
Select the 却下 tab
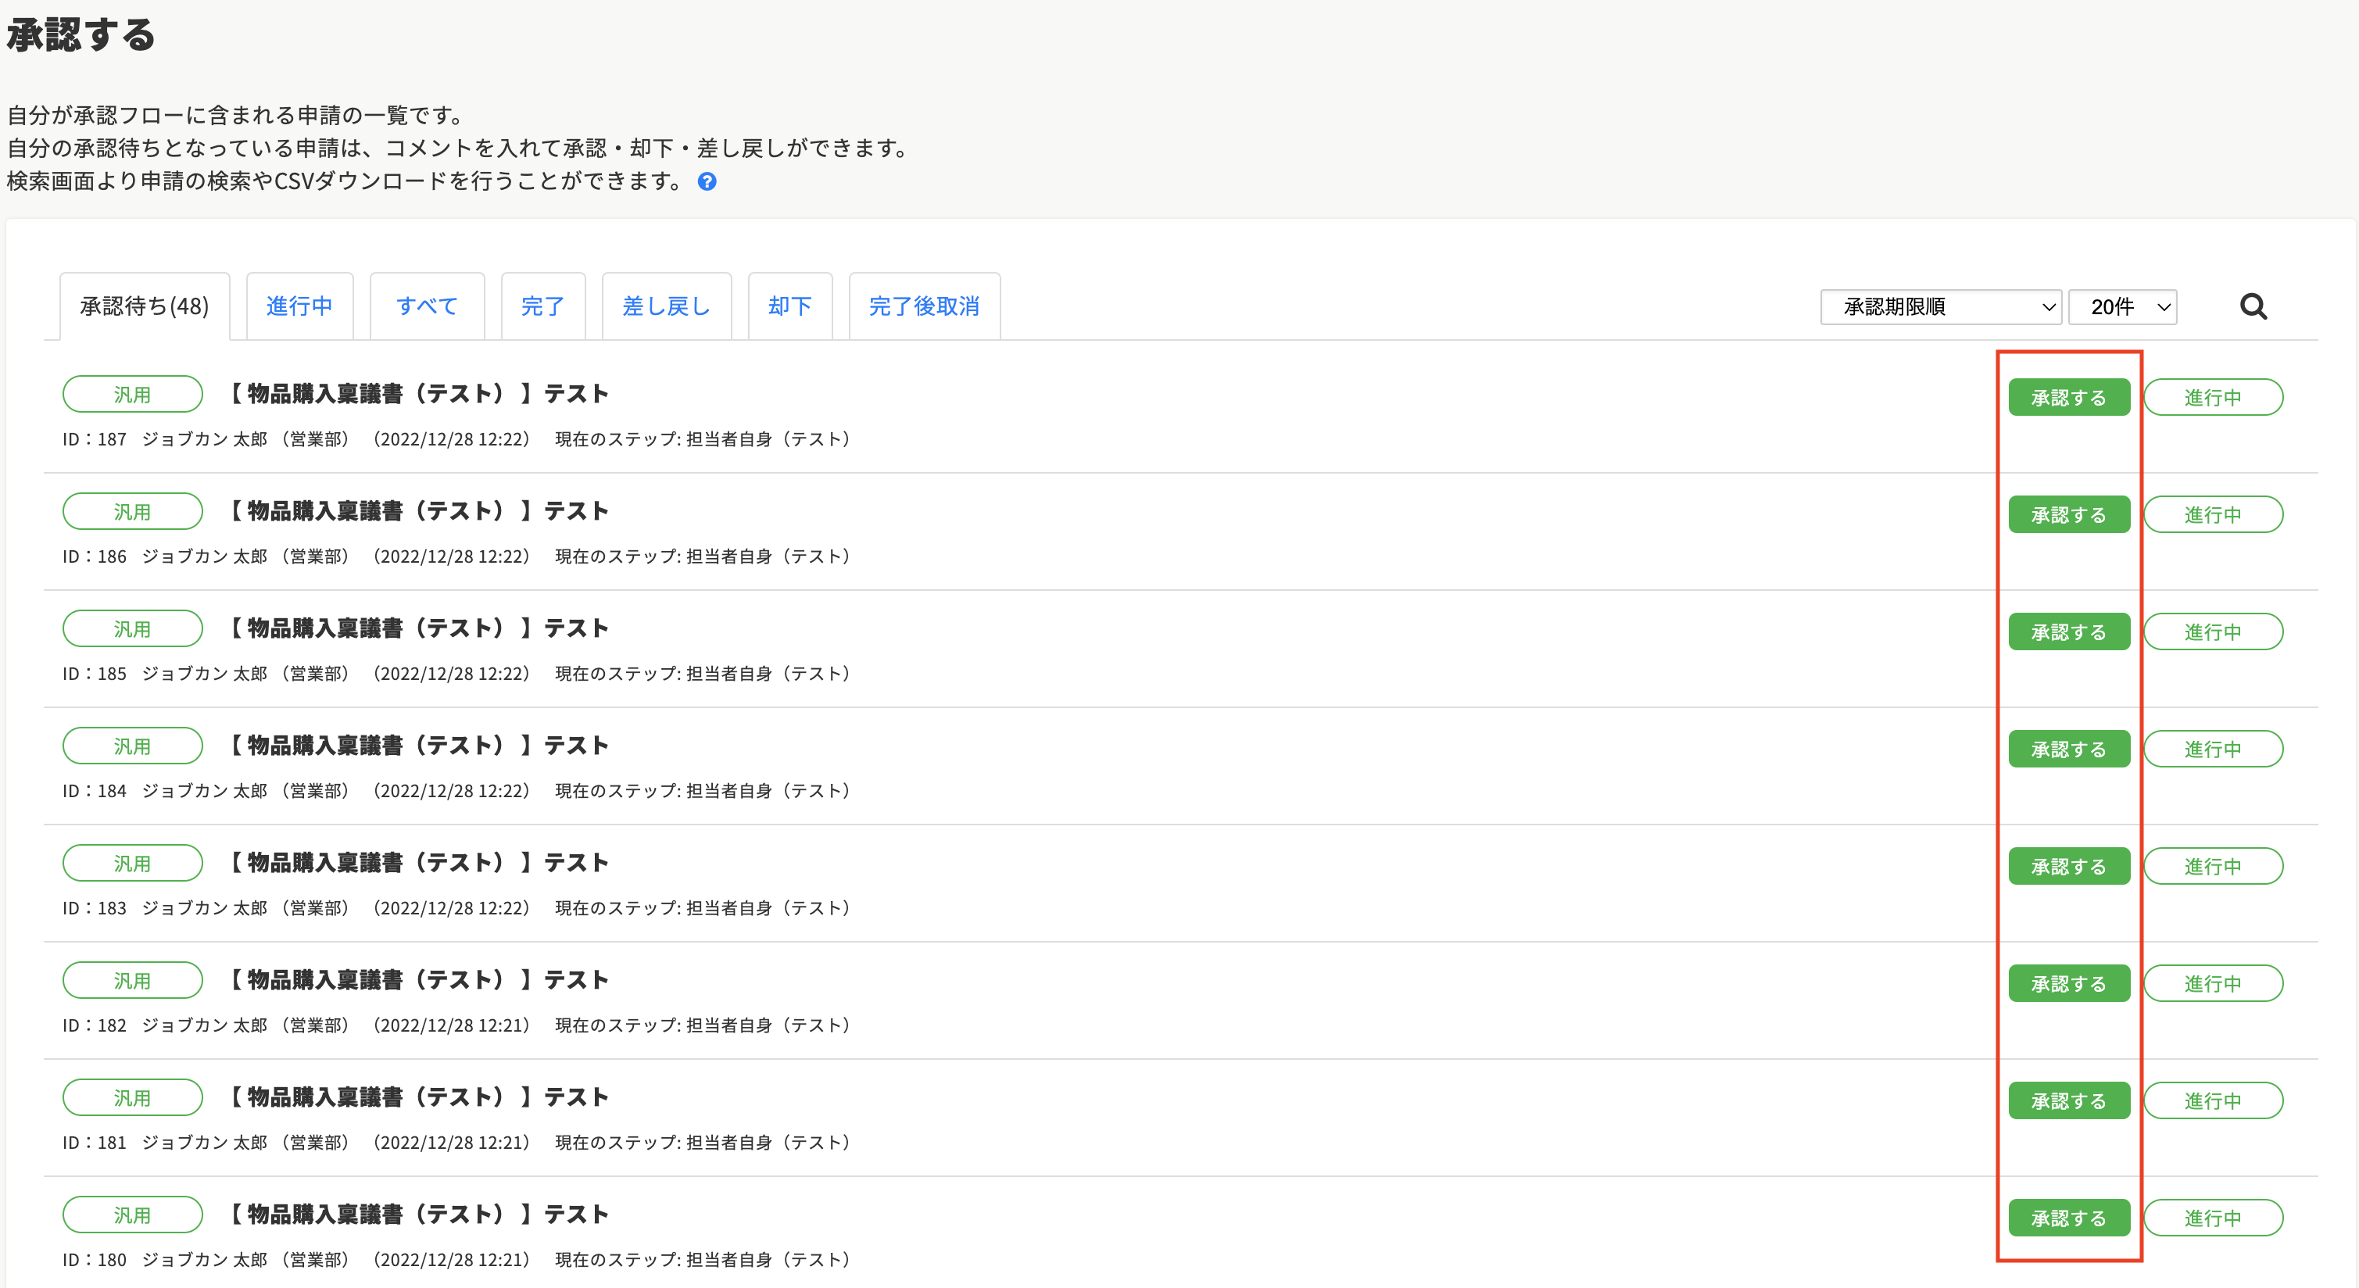coord(789,306)
